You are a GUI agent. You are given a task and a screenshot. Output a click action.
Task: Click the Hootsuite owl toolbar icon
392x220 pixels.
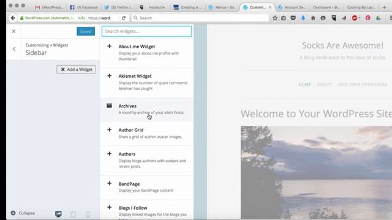[x=334, y=18]
